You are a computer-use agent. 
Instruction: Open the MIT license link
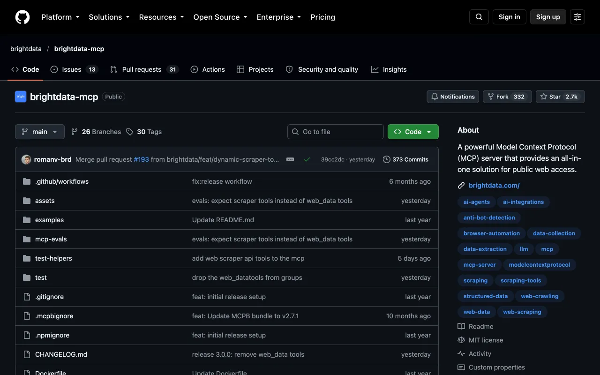pyautogui.click(x=480, y=340)
